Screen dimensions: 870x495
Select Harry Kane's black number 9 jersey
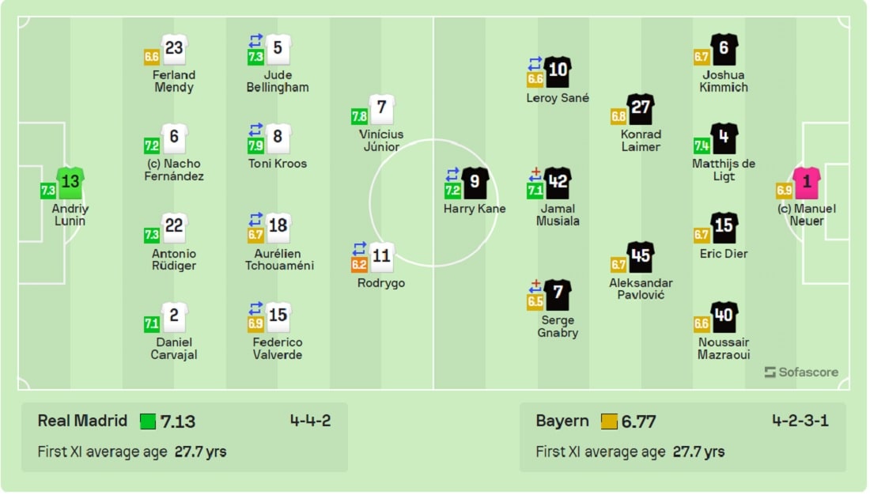point(475,183)
